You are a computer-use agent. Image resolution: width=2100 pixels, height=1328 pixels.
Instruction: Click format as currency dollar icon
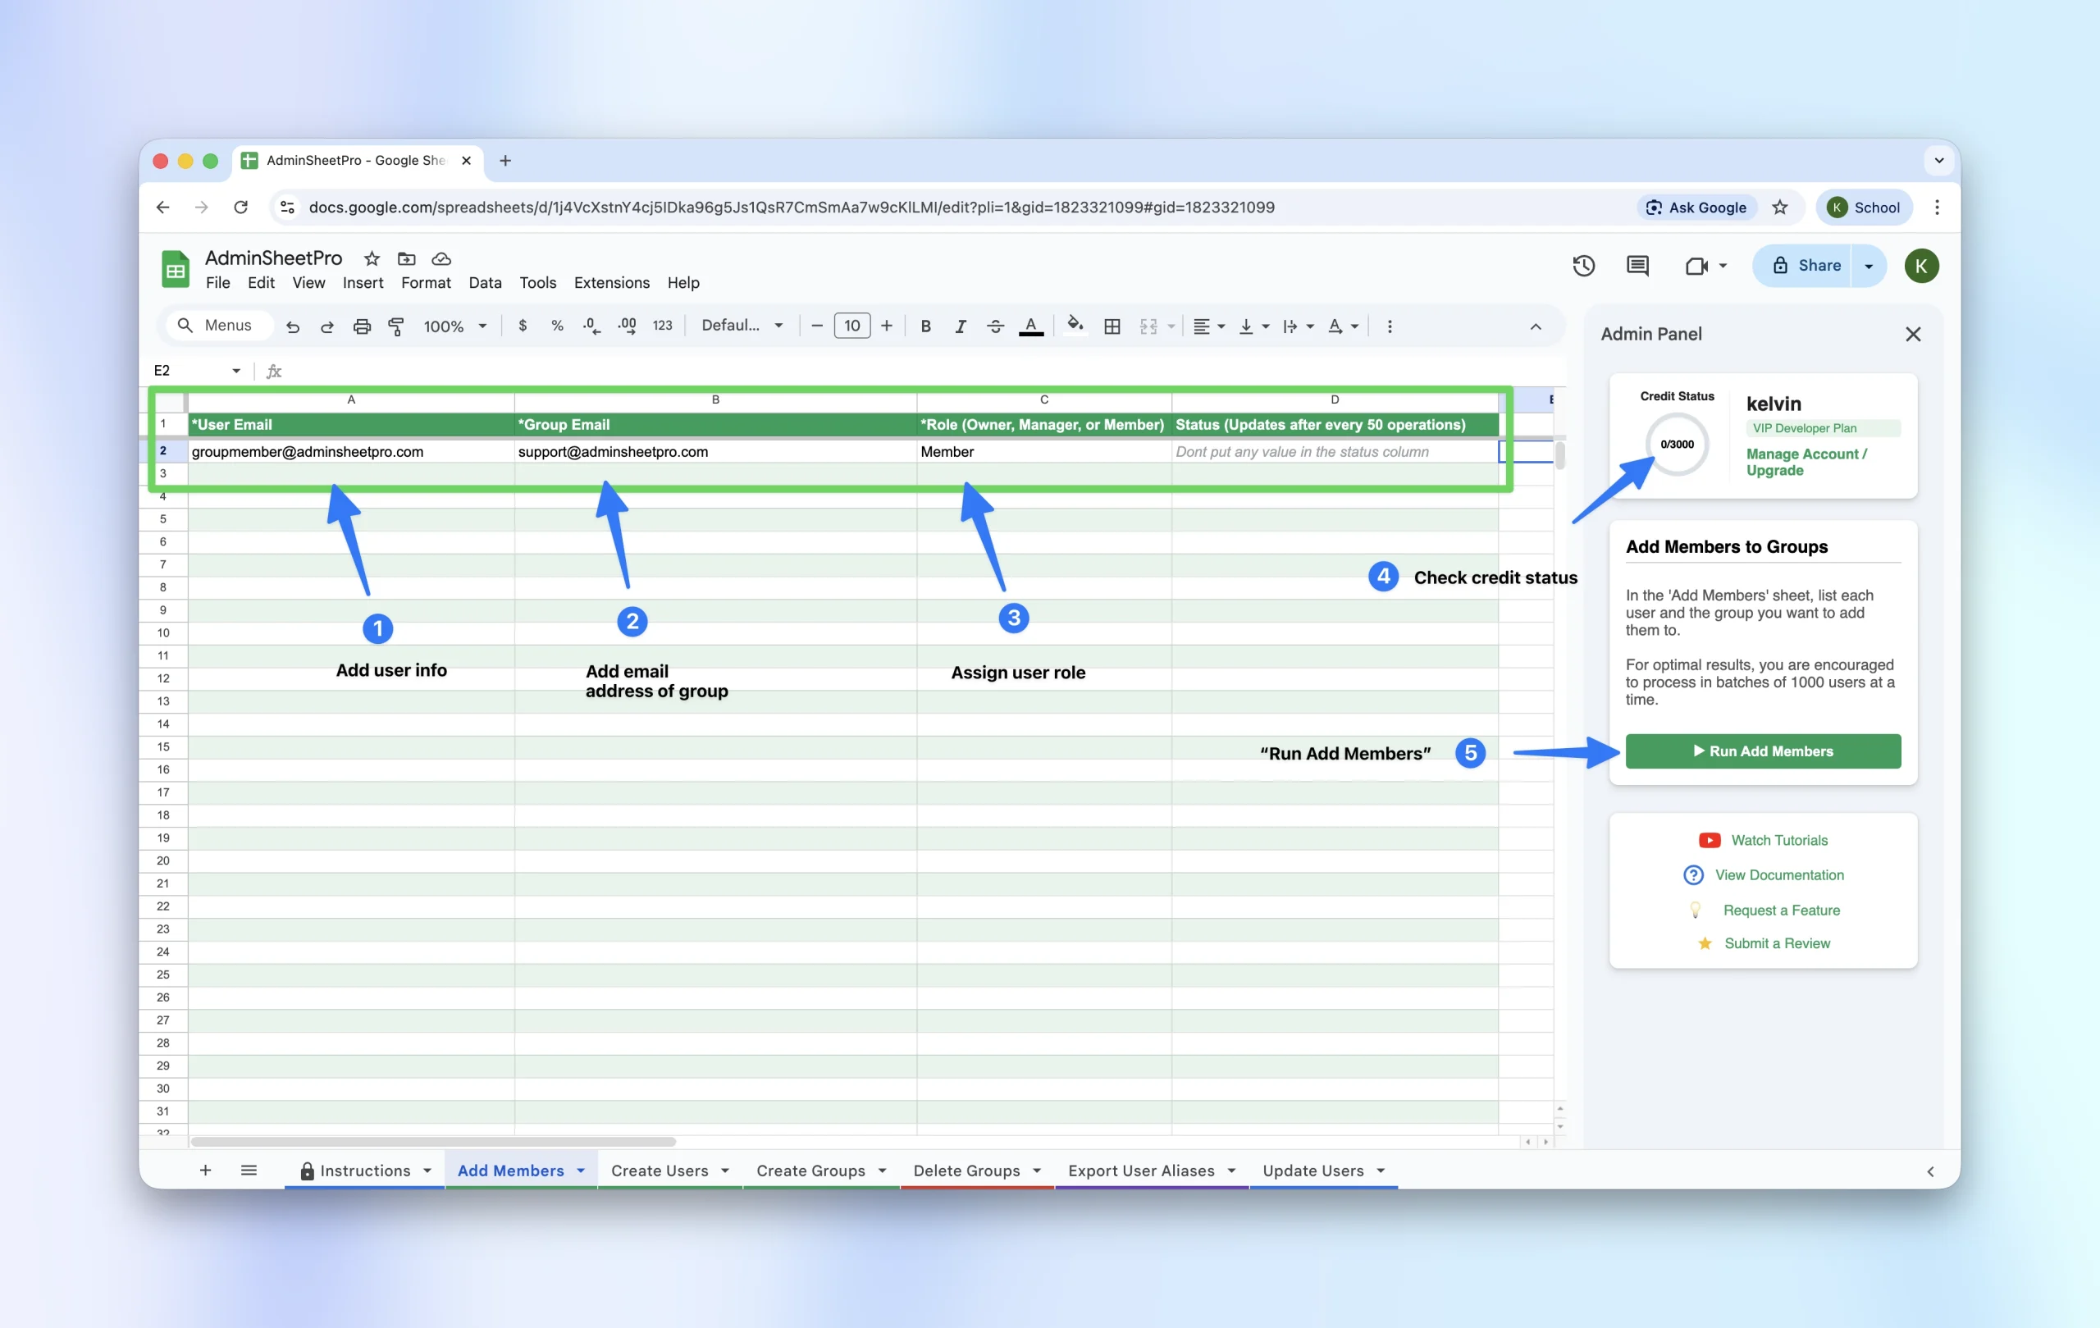coord(523,326)
